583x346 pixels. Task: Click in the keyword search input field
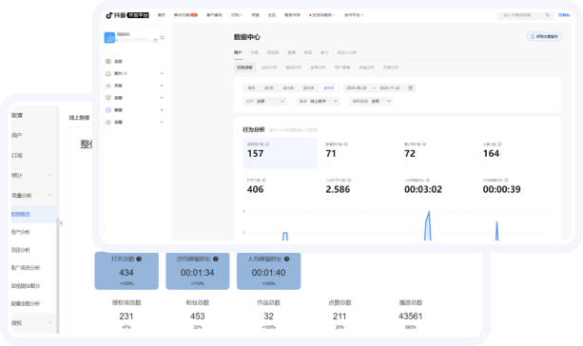525,15
